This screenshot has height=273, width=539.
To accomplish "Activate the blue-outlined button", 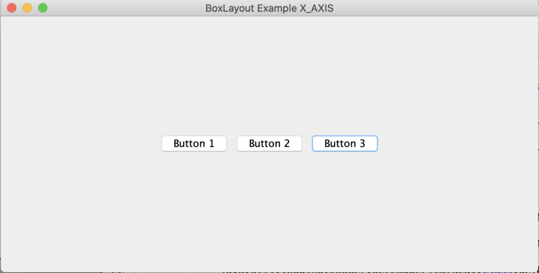I will click(x=345, y=144).
